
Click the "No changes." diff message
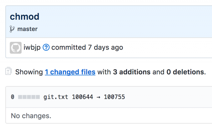(31, 116)
